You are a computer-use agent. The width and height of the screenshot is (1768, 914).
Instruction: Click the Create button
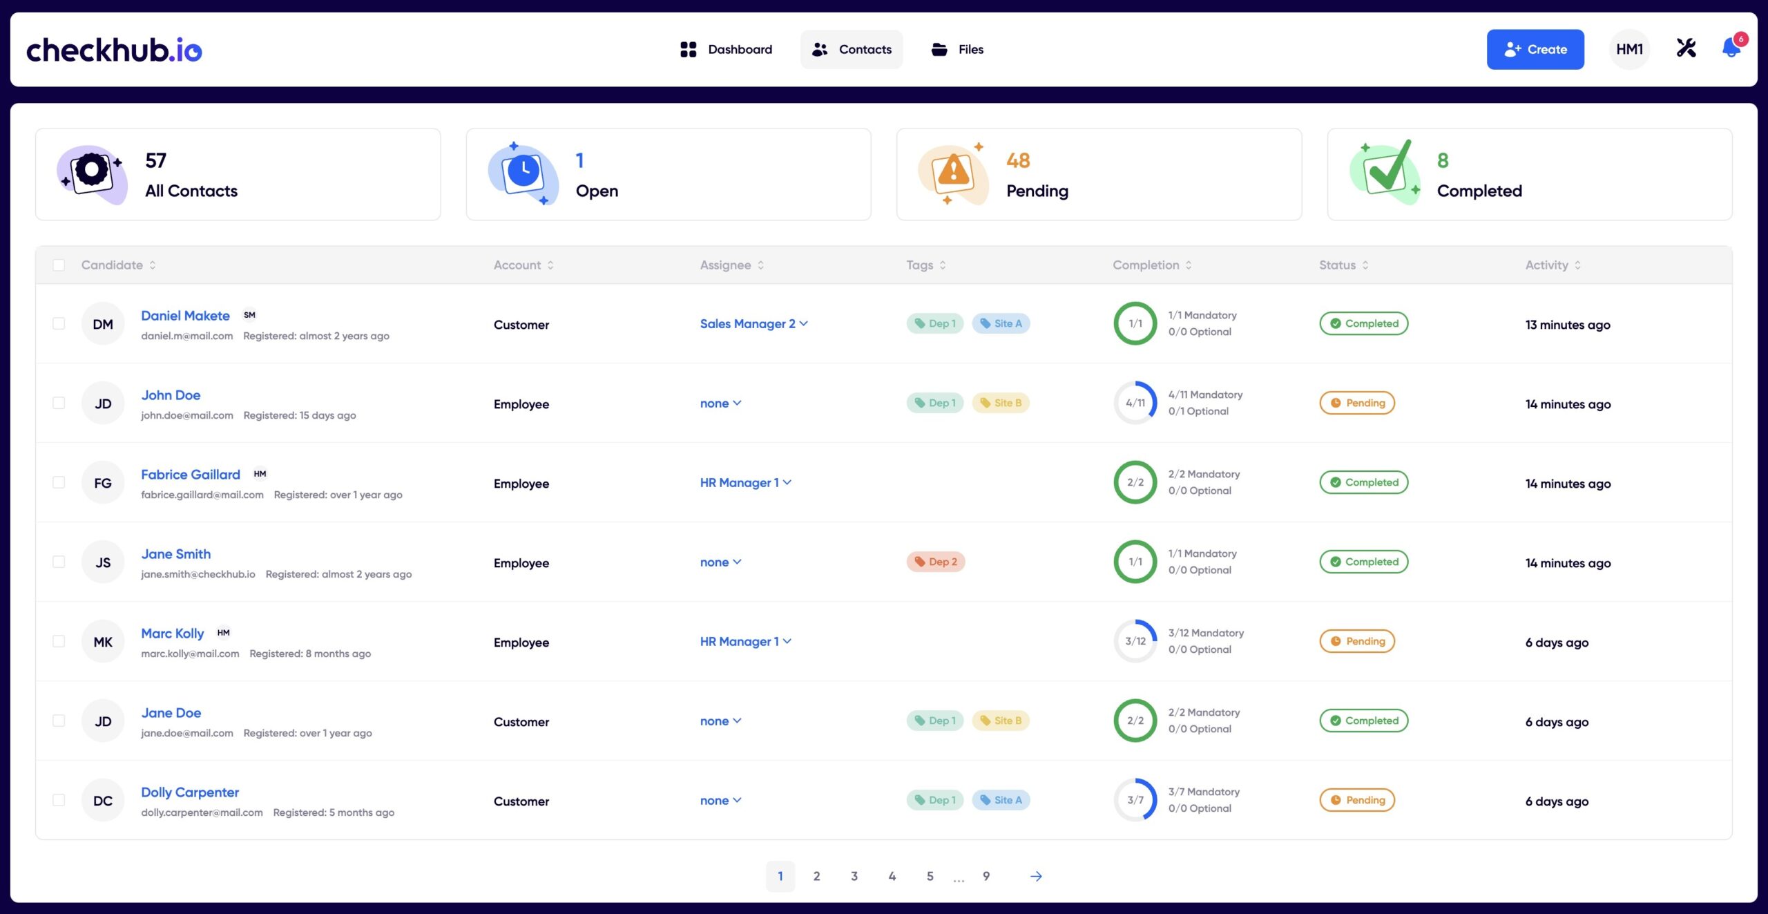tap(1534, 49)
